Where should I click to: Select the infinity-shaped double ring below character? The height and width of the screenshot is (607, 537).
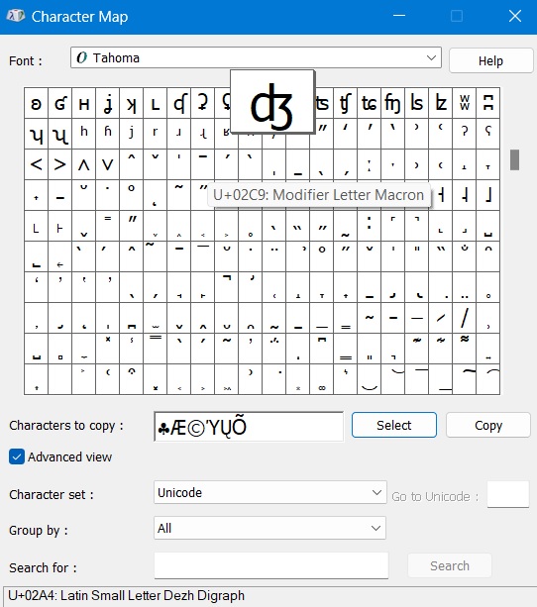coord(322,379)
